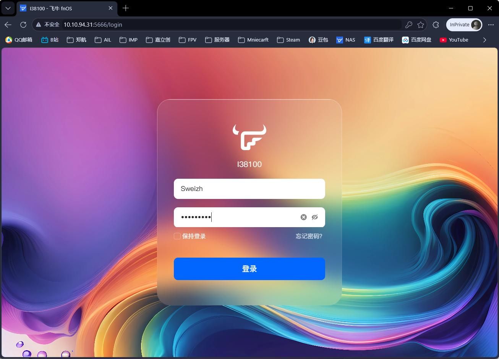This screenshot has height=359, width=499.
Task: Enable the 保持登录 checkbox
Action: [177, 236]
